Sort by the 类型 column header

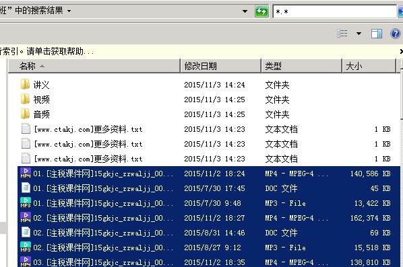click(x=301, y=66)
